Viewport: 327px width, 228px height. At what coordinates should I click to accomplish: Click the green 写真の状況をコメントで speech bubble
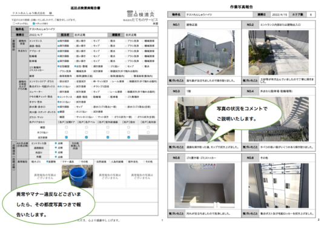tap(243, 114)
